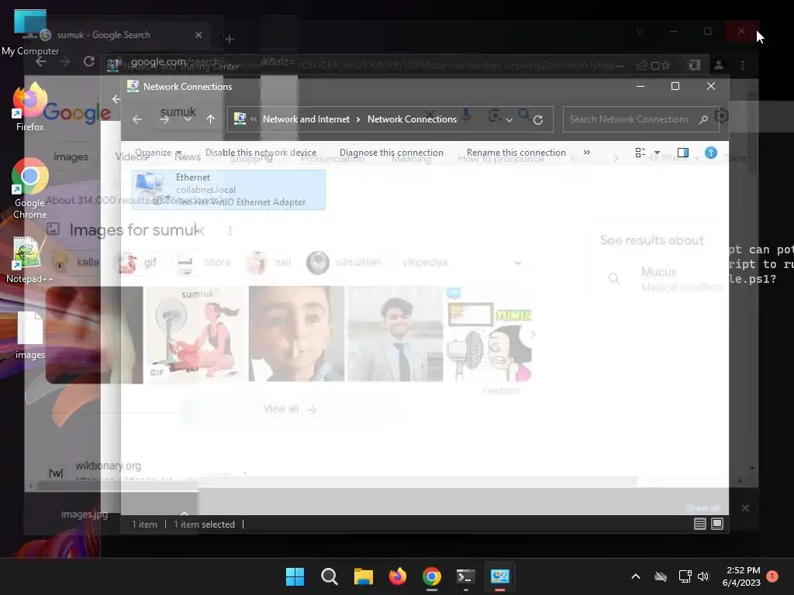The height and width of the screenshot is (595, 794).
Task: Click the forward arrow in Network Connections
Action: click(164, 119)
